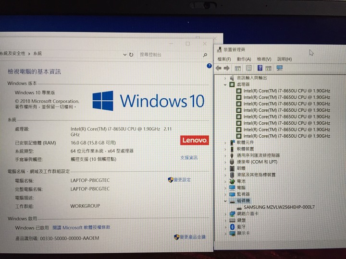Collapse the 磁碟機 tree node
The width and height of the screenshot is (346, 259).
point(225,201)
